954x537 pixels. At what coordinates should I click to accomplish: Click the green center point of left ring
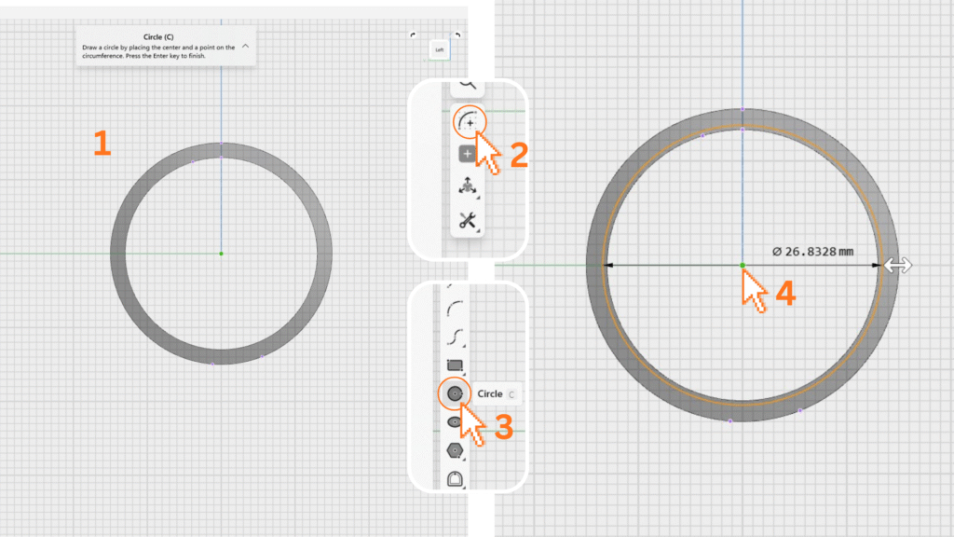coord(221,253)
